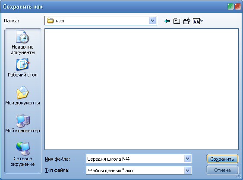The height and width of the screenshot is (180, 243).
Task: Select Мой компьютер in sidebar
Action: pyautogui.click(x=22, y=124)
